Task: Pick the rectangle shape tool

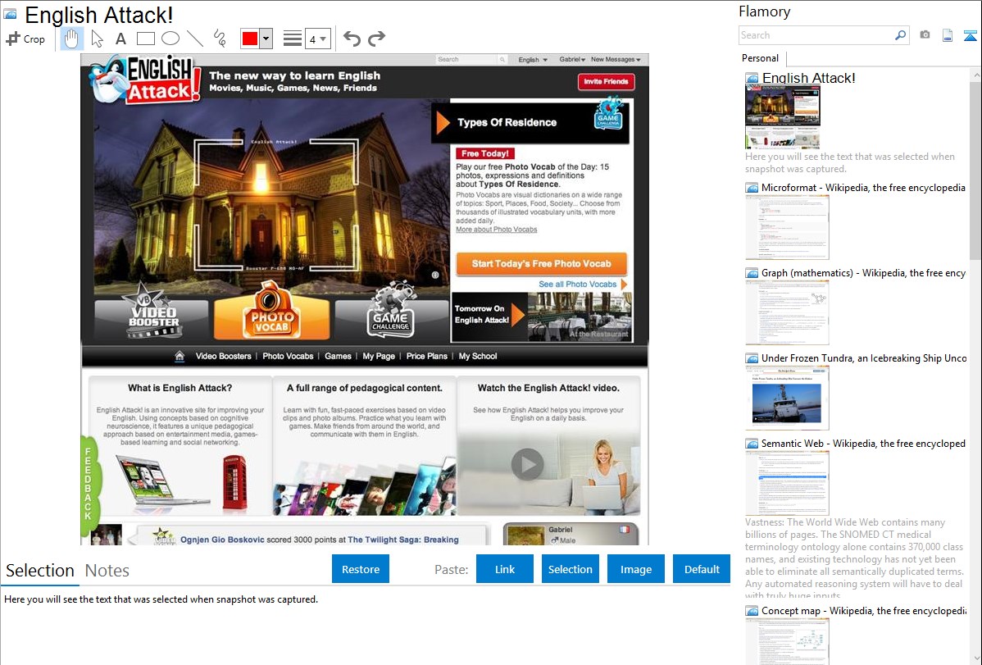Action: pos(145,39)
